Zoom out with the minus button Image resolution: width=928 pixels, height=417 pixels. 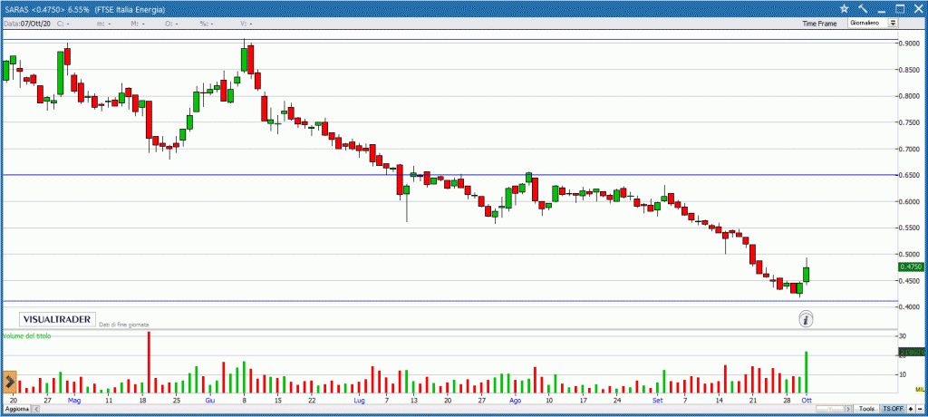pyautogui.click(x=919, y=409)
